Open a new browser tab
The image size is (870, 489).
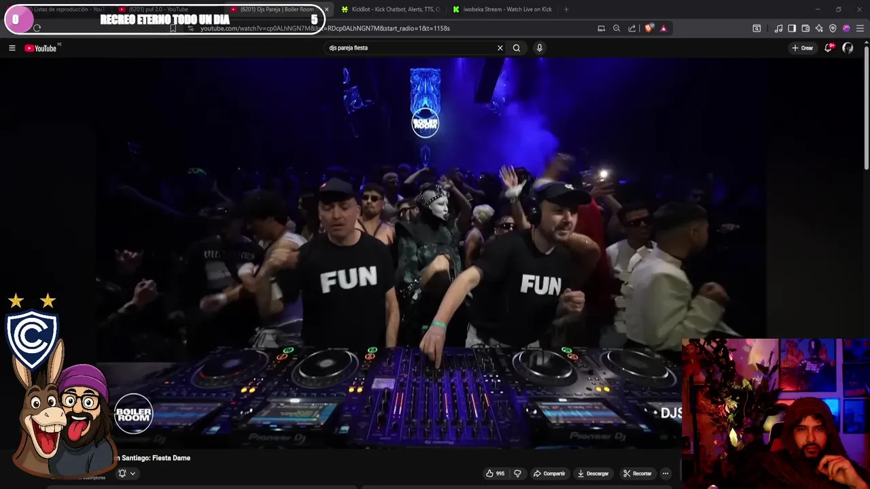(x=566, y=10)
